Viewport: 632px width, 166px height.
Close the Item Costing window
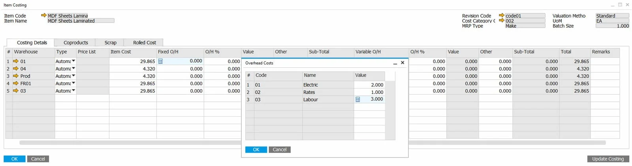pyautogui.click(x=627, y=5)
